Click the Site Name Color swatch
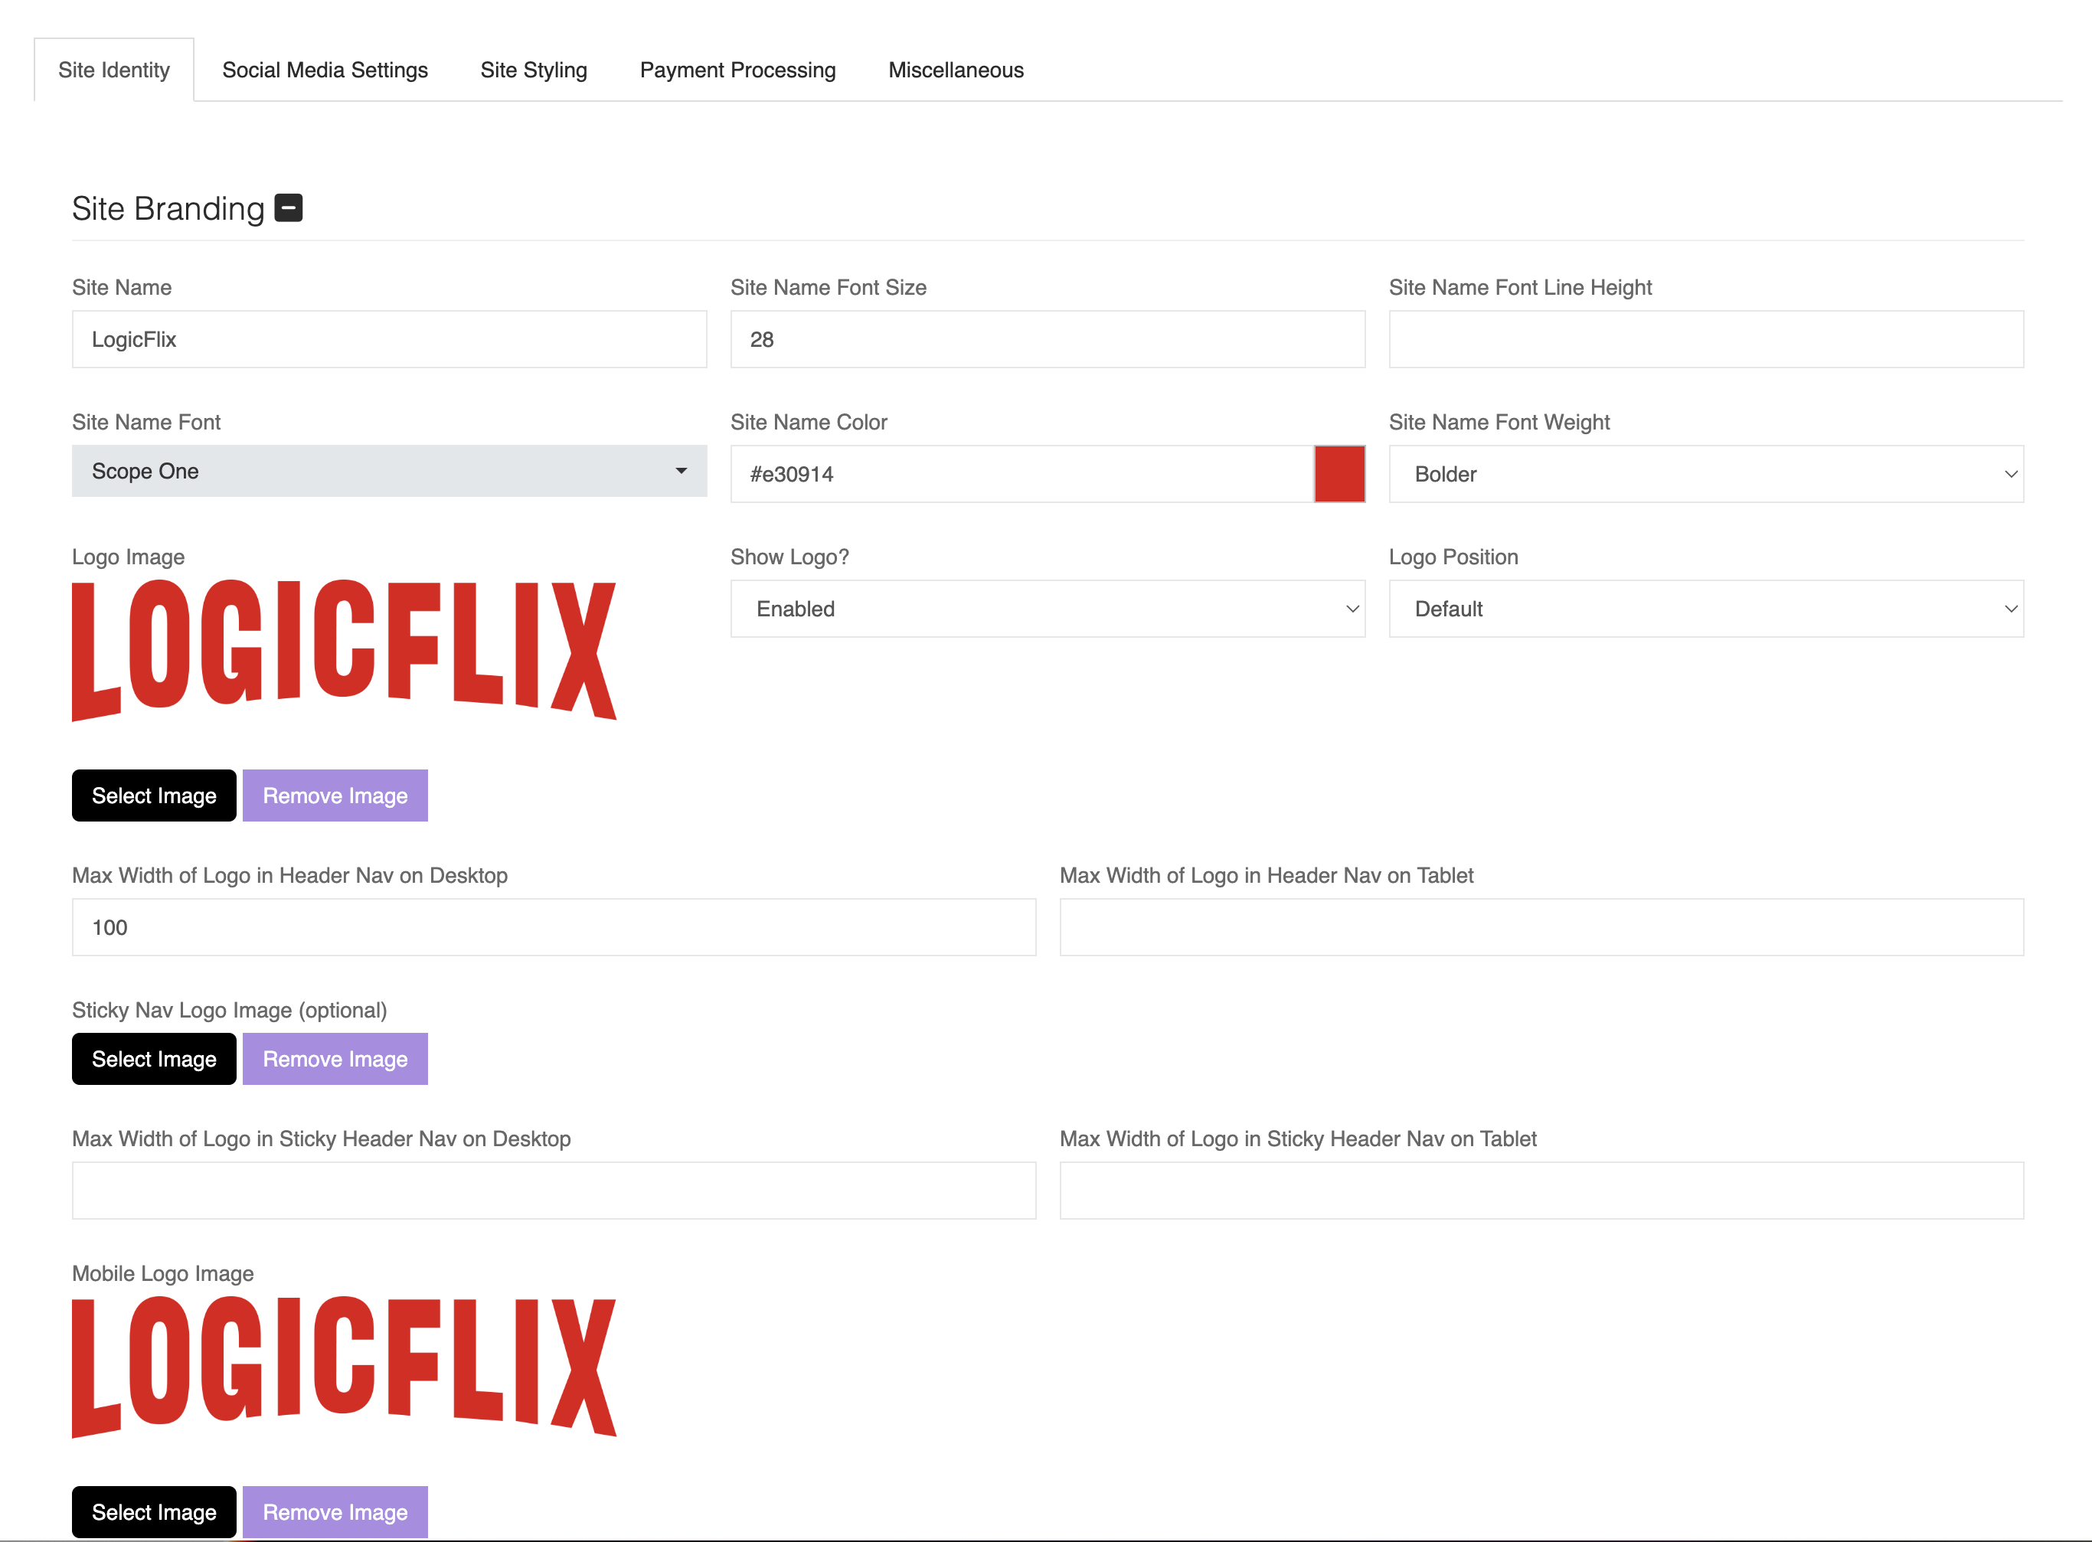This screenshot has height=1542, width=2092. [1339, 473]
